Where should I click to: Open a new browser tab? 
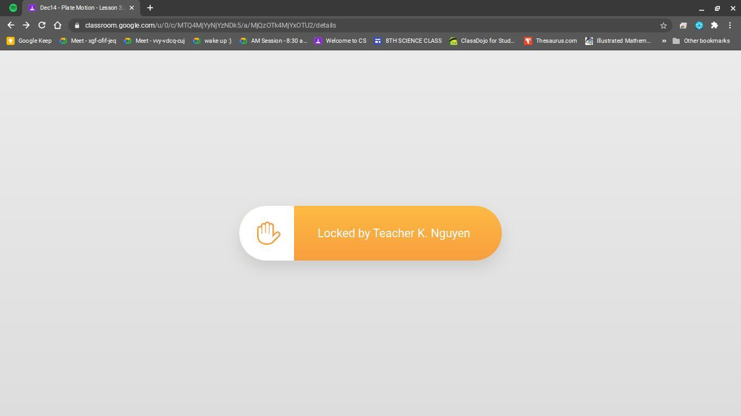(150, 8)
